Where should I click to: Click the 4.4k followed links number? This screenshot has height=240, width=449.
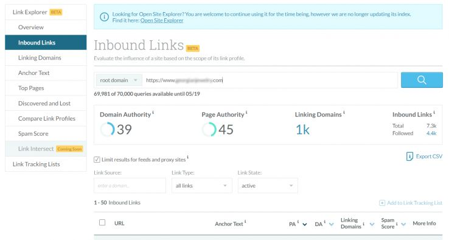click(x=431, y=133)
